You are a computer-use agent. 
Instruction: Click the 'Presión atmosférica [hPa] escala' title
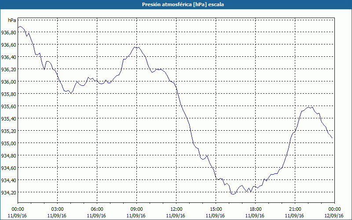coord(183,4)
